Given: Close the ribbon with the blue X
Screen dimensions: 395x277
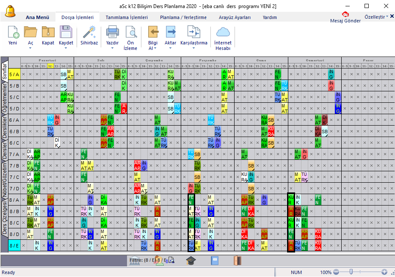Looking at the screenshot, I should pyautogui.click(x=392, y=16).
